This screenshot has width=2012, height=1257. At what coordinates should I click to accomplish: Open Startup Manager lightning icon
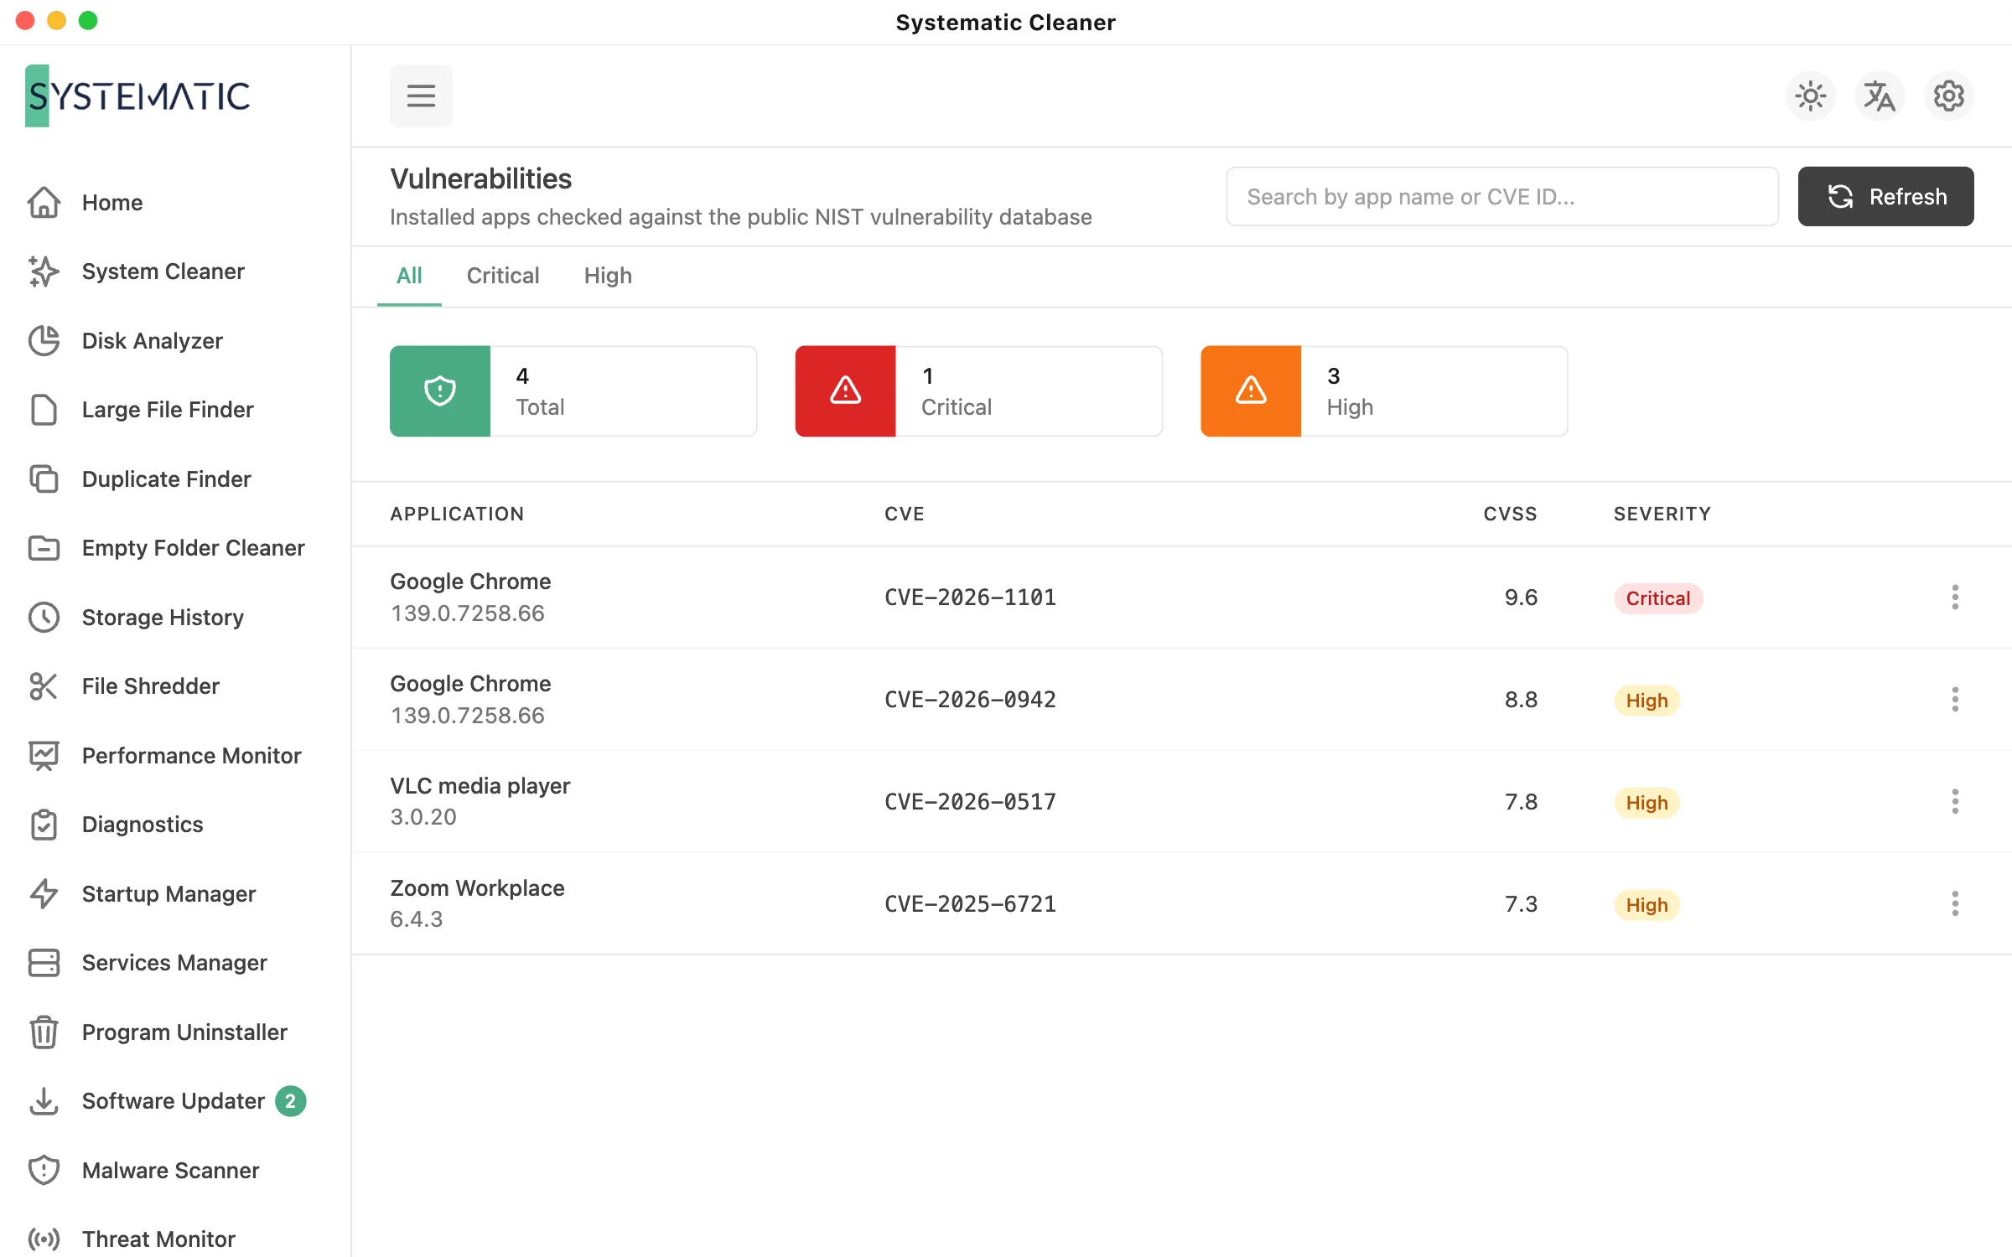pos(44,894)
